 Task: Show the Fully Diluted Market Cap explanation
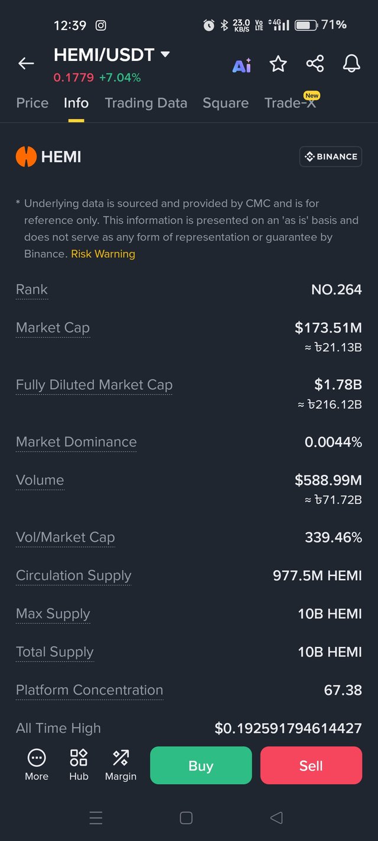pos(94,385)
